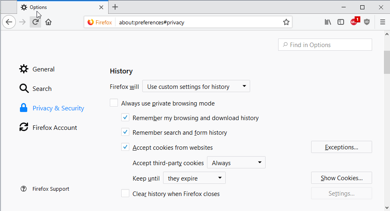Uncheck Accept cookies from websites
This screenshot has width=390, height=211.
click(125, 147)
